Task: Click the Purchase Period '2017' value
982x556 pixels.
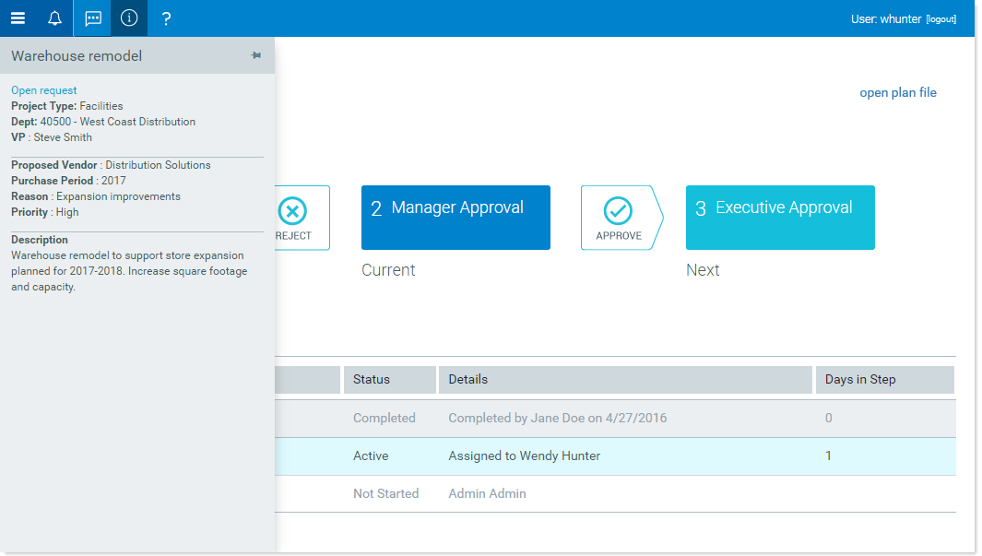Action: tap(113, 181)
